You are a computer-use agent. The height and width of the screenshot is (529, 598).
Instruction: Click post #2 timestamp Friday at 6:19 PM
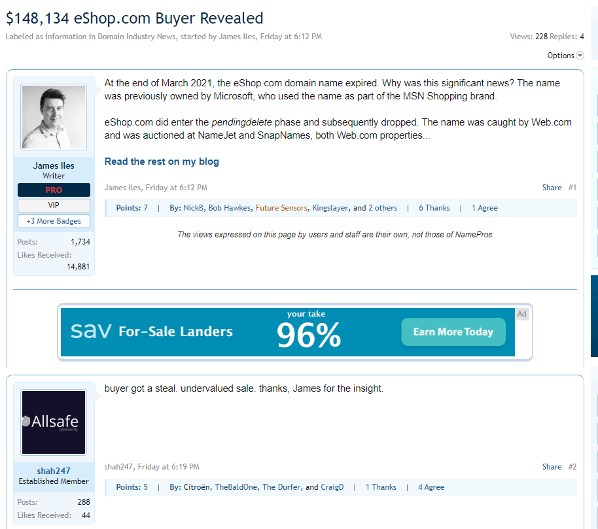point(169,467)
